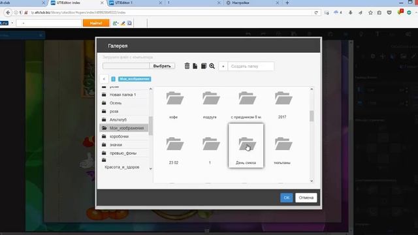Click the folder tree vertical scrollbar thumb
The width and height of the screenshot is (418, 235).
pos(151,125)
